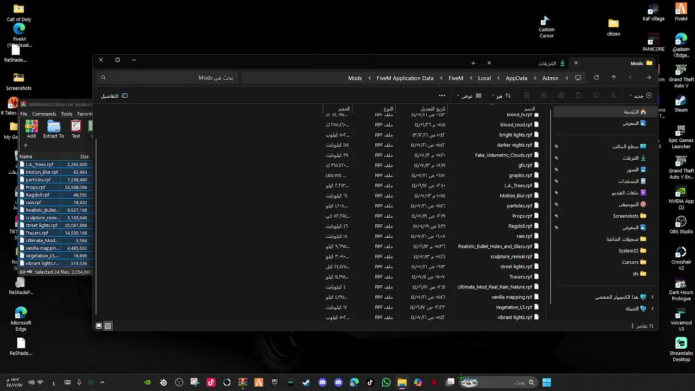Click the Test icon in WinRAR

pos(76,129)
